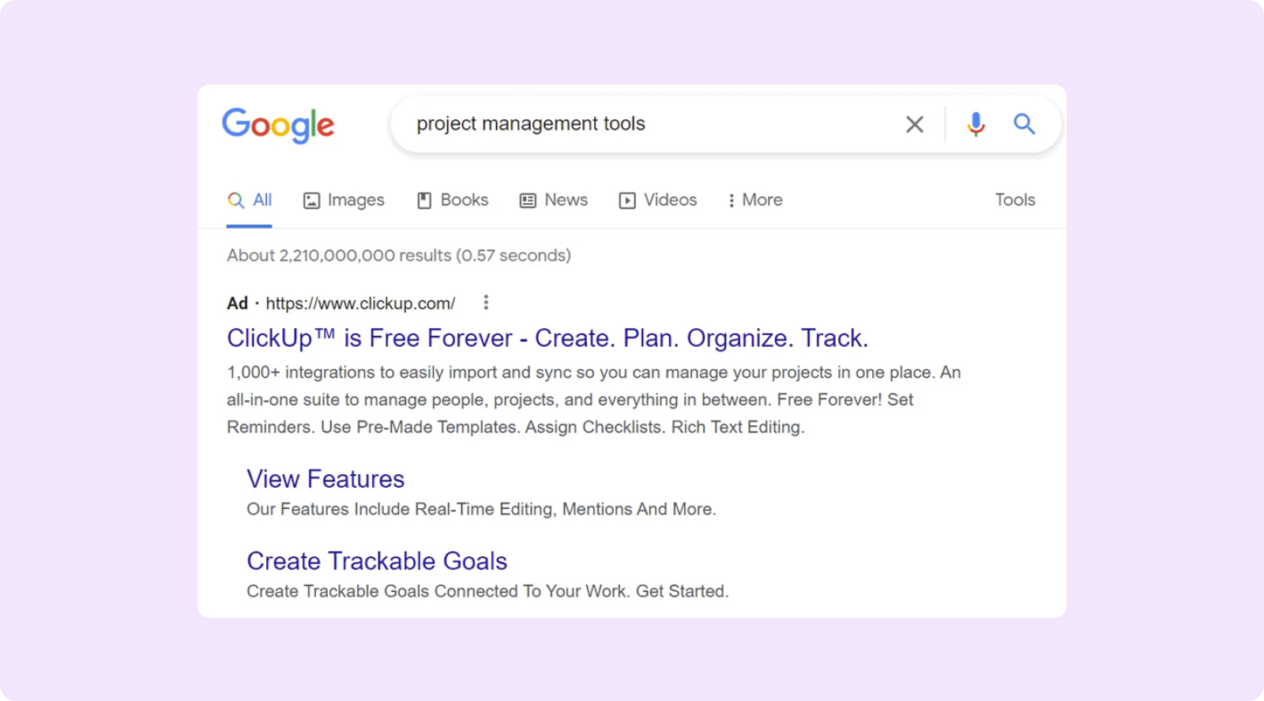The width and height of the screenshot is (1264, 701).
Task: Open the Create Trackable Goals sitelink
Action: pyautogui.click(x=377, y=561)
